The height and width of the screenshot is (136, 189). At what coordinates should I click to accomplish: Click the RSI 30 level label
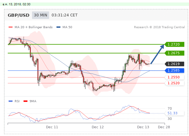pyautogui.click(x=170, y=119)
